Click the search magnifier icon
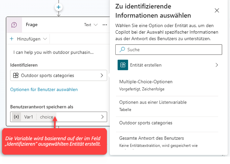Image resolution: width=230 pixels, height=164 pixels. [x=121, y=50]
